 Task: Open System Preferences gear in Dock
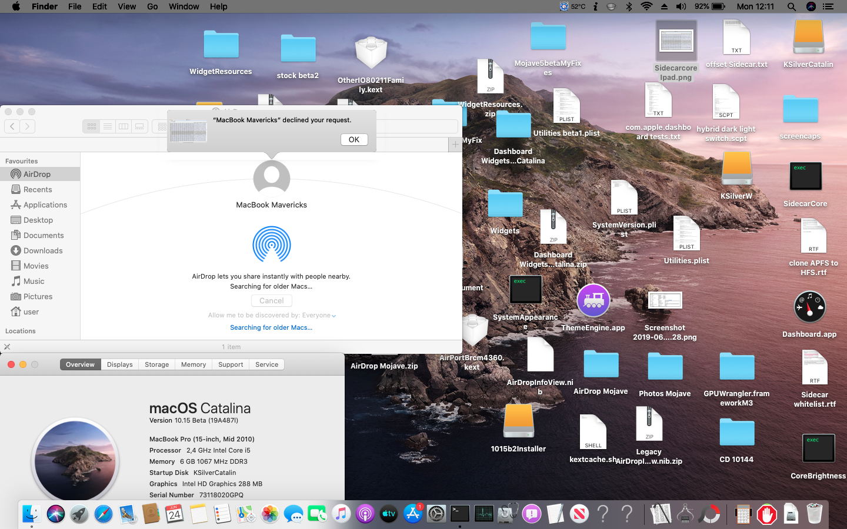pos(436,514)
